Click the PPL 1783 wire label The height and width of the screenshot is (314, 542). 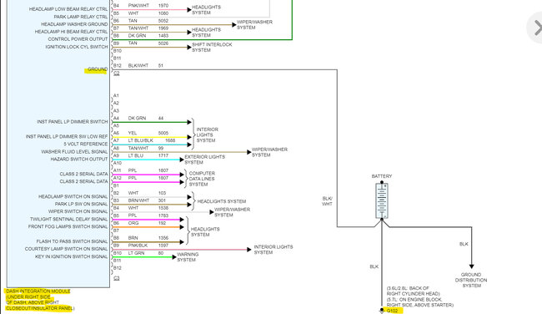[148, 215]
